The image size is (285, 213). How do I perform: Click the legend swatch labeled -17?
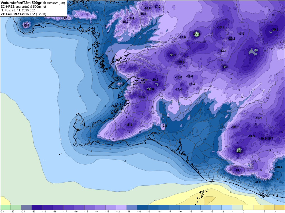tap(68, 207)
